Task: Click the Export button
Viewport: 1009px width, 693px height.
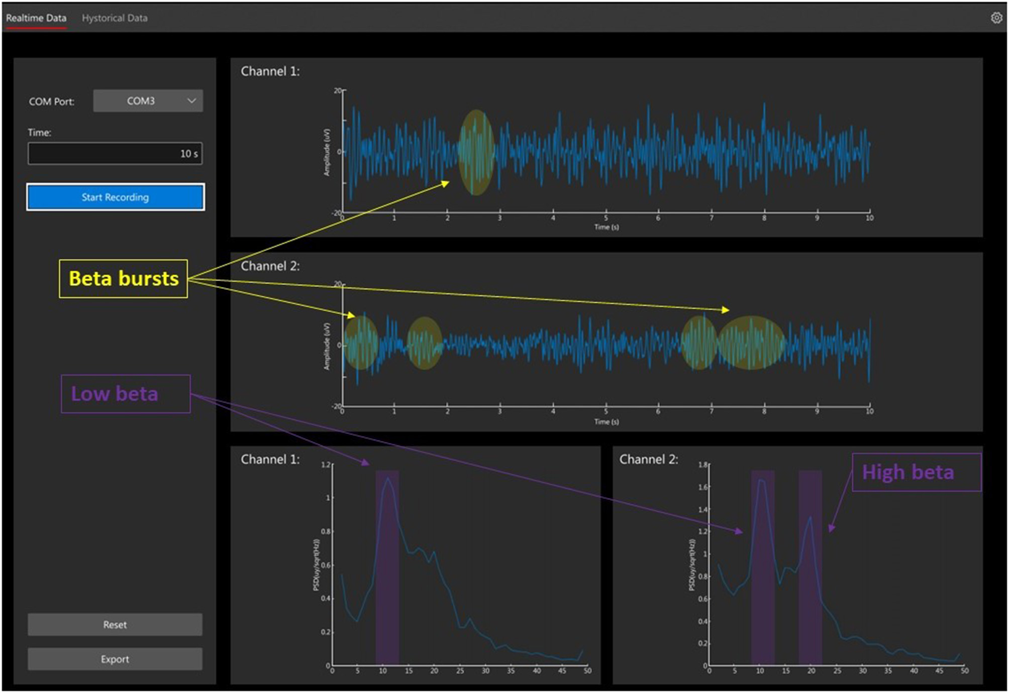Action: 115,659
